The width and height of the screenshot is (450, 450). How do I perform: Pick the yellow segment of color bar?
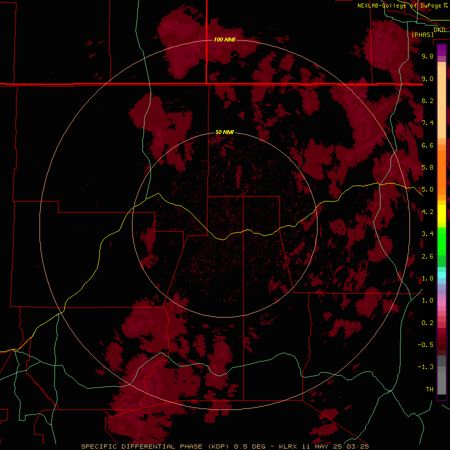(x=441, y=214)
